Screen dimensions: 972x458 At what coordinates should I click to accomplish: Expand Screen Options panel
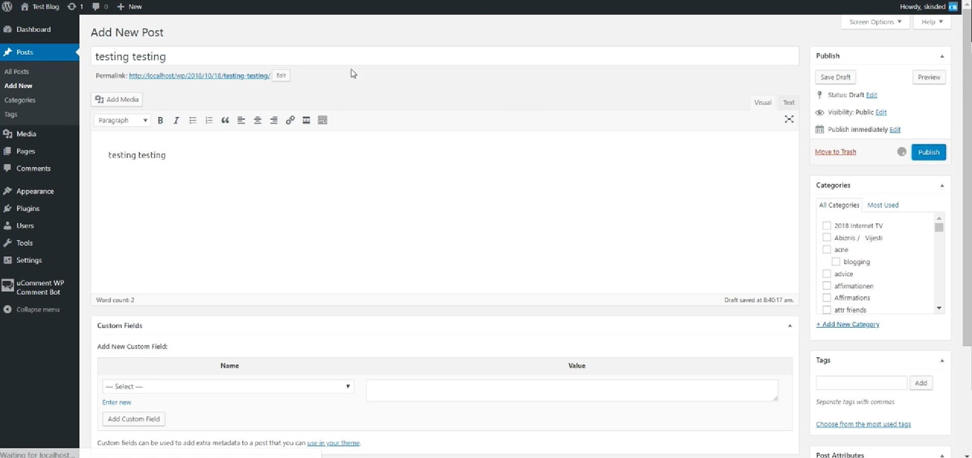pyautogui.click(x=875, y=22)
